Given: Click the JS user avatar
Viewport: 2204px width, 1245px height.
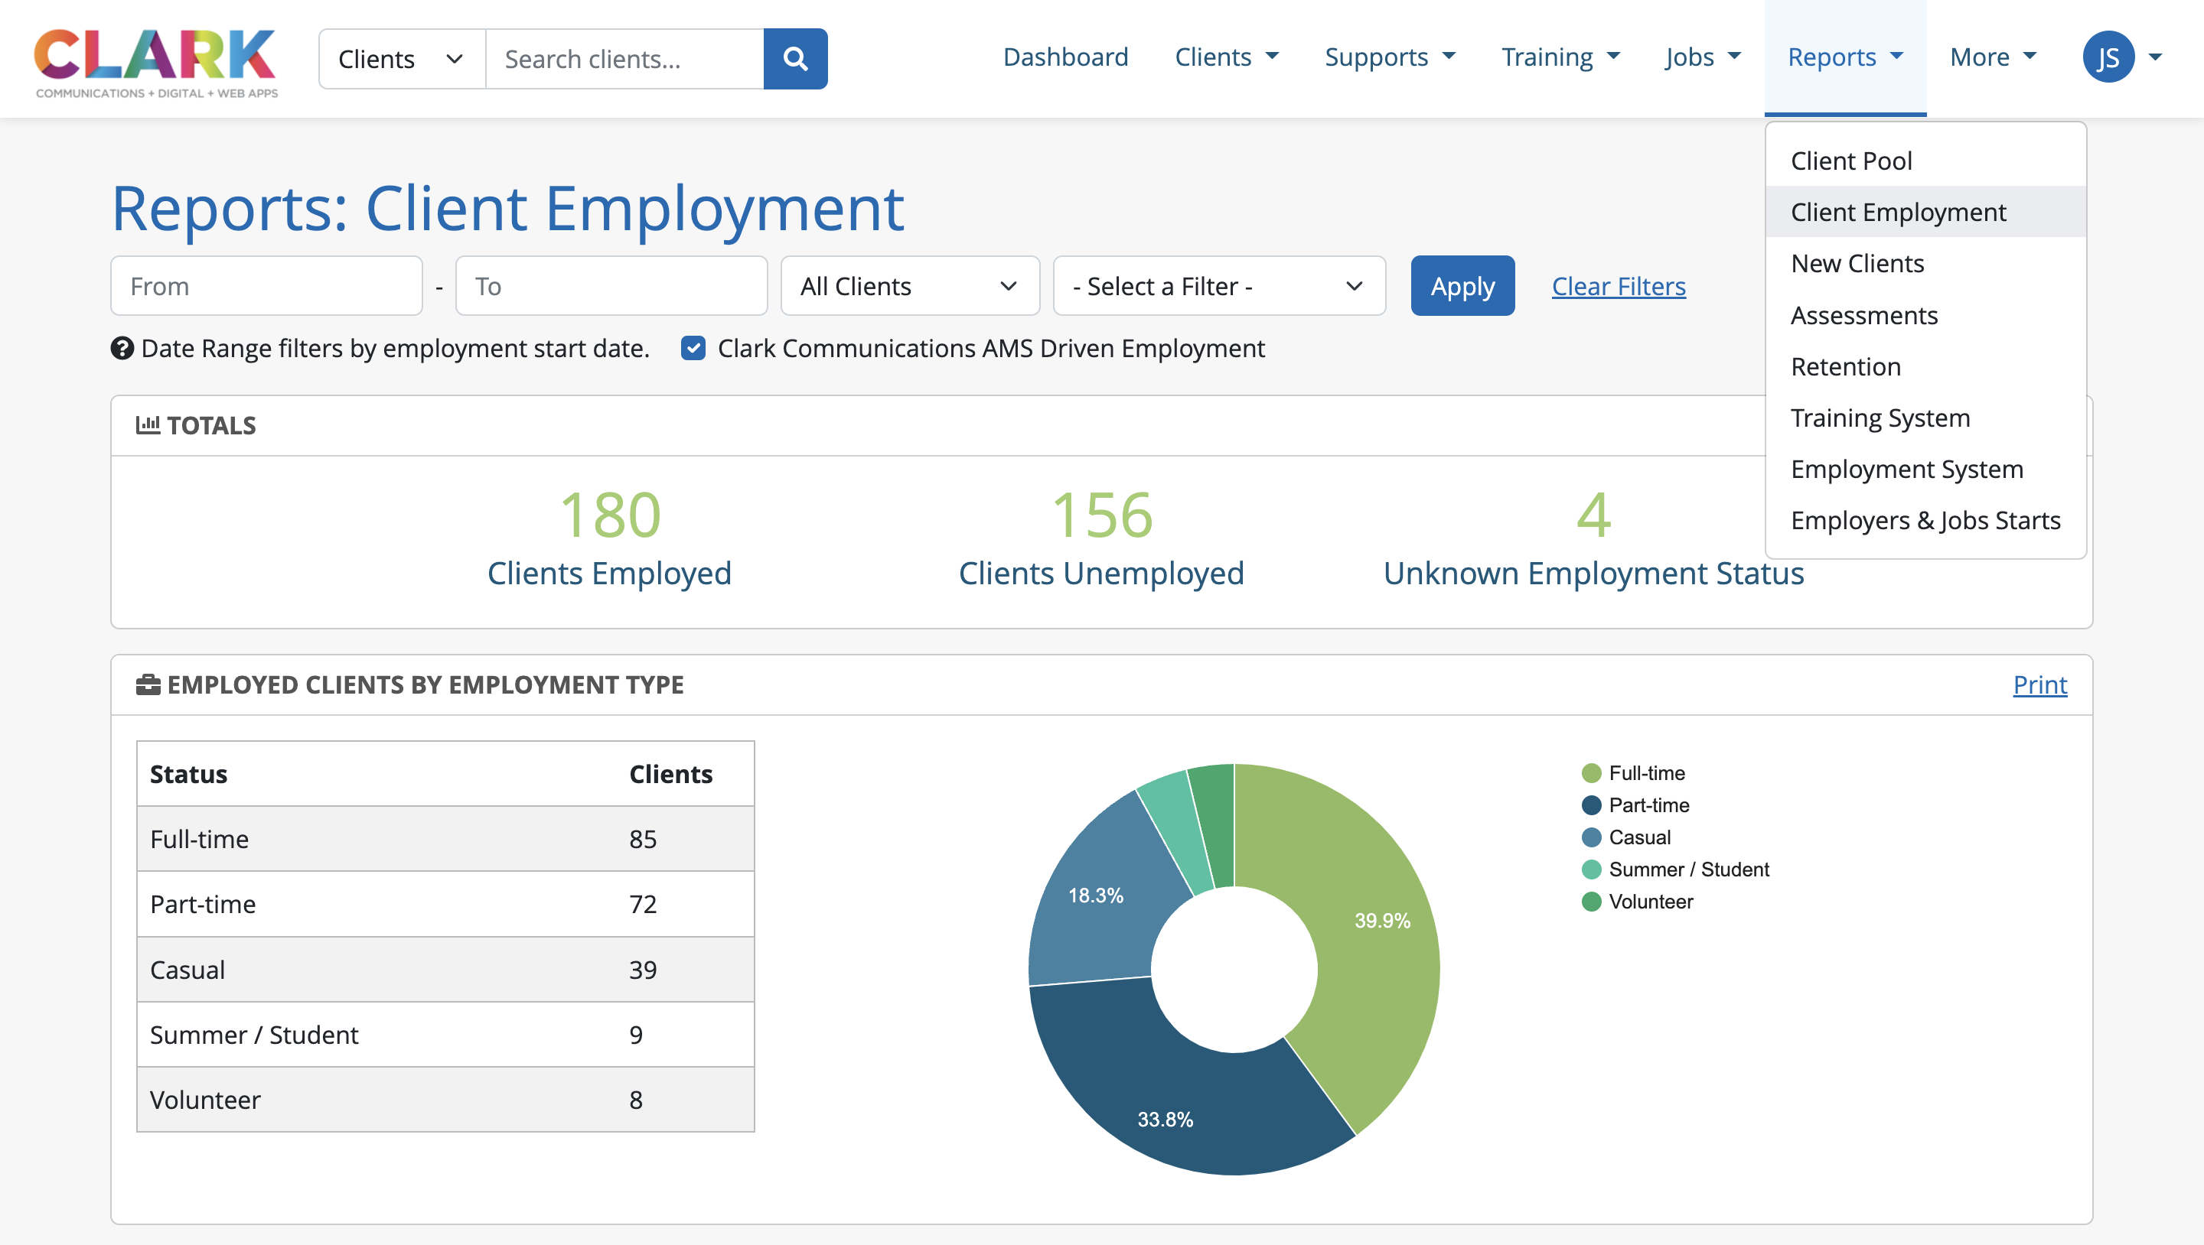Looking at the screenshot, I should pyautogui.click(x=2108, y=57).
